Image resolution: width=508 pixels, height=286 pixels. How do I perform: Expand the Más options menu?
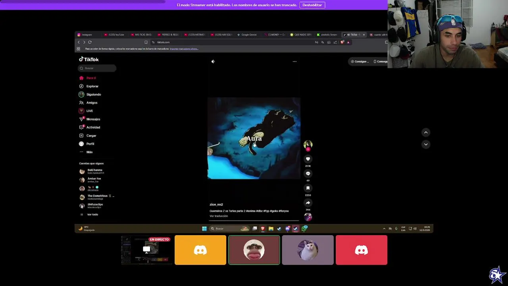coord(86,152)
